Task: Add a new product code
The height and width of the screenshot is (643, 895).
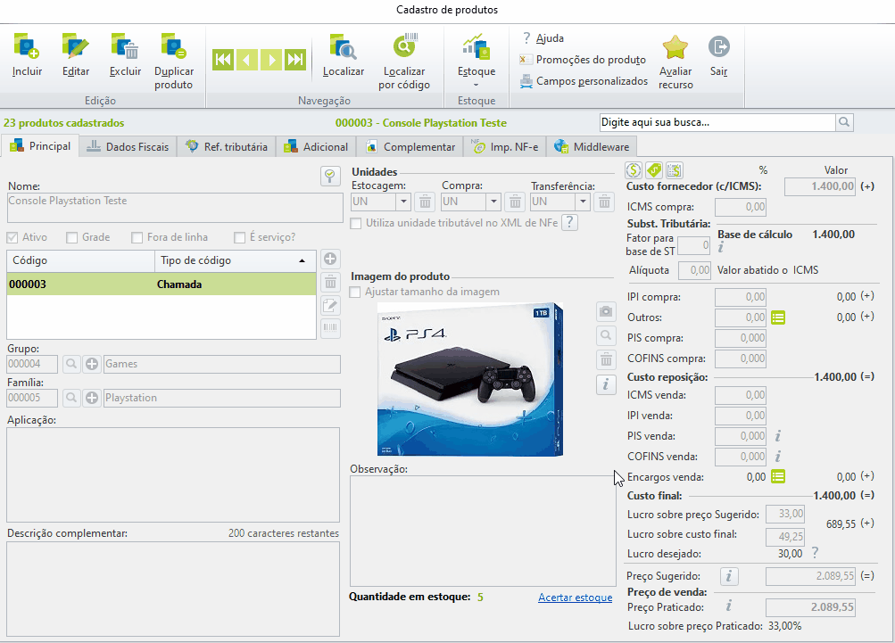Action: click(330, 259)
